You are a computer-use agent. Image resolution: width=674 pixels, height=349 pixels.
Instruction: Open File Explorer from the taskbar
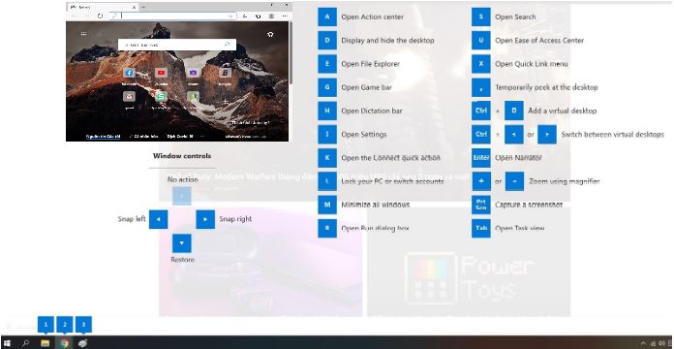pos(46,343)
